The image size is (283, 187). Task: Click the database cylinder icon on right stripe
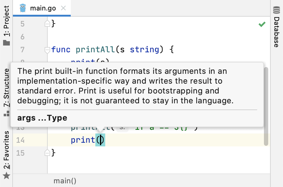click(x=276, y=9)
